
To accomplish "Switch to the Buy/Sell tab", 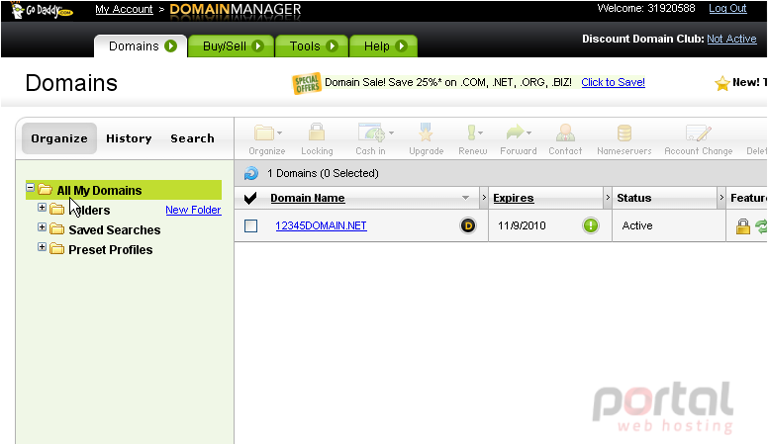I will [x=232, y=46].
